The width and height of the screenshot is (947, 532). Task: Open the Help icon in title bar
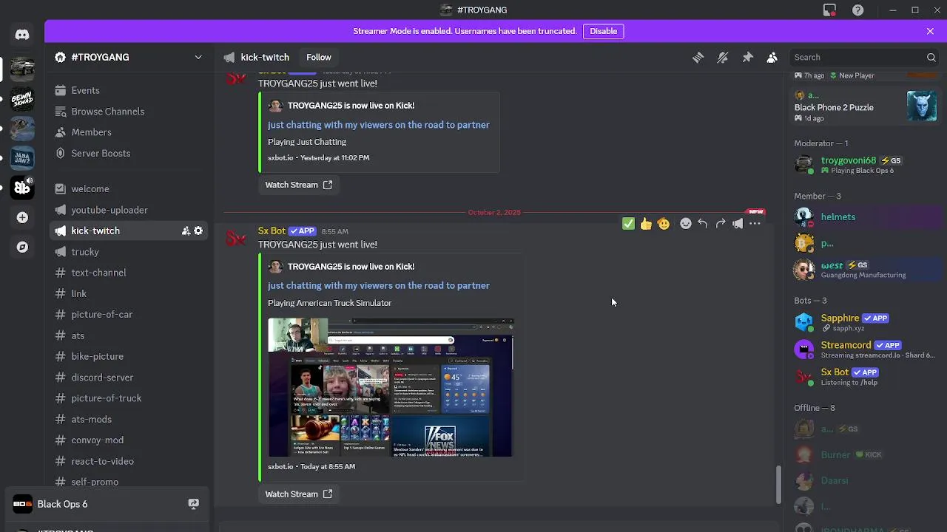point(857,10)
